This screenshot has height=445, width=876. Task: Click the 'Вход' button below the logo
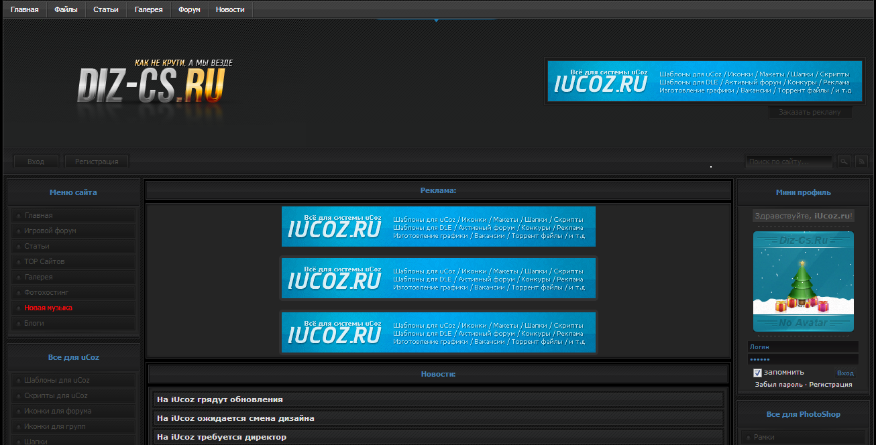[36, 162]
